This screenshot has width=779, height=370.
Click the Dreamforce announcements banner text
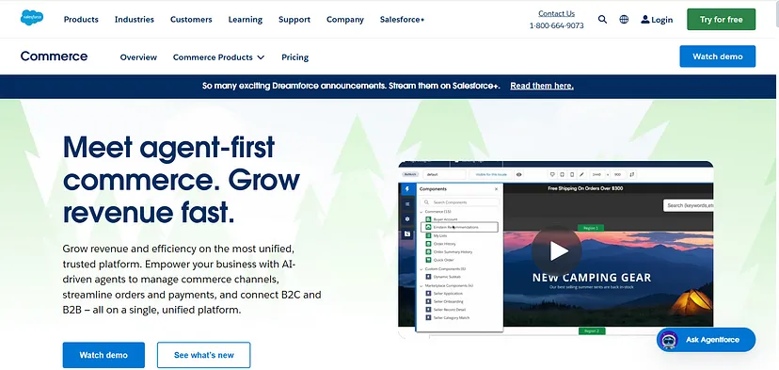(351, 86)
